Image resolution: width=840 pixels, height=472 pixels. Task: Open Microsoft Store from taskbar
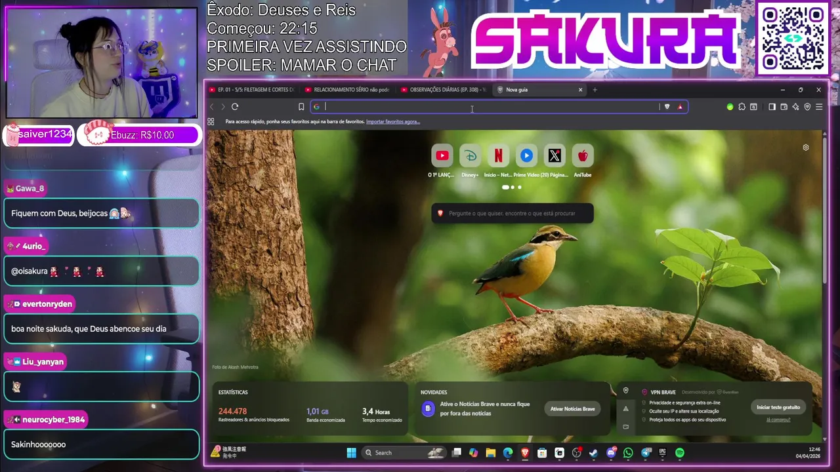(542, 453)
